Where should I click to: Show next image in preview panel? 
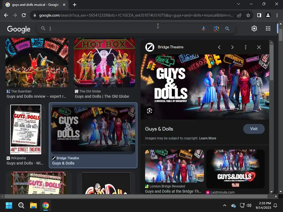232,47
